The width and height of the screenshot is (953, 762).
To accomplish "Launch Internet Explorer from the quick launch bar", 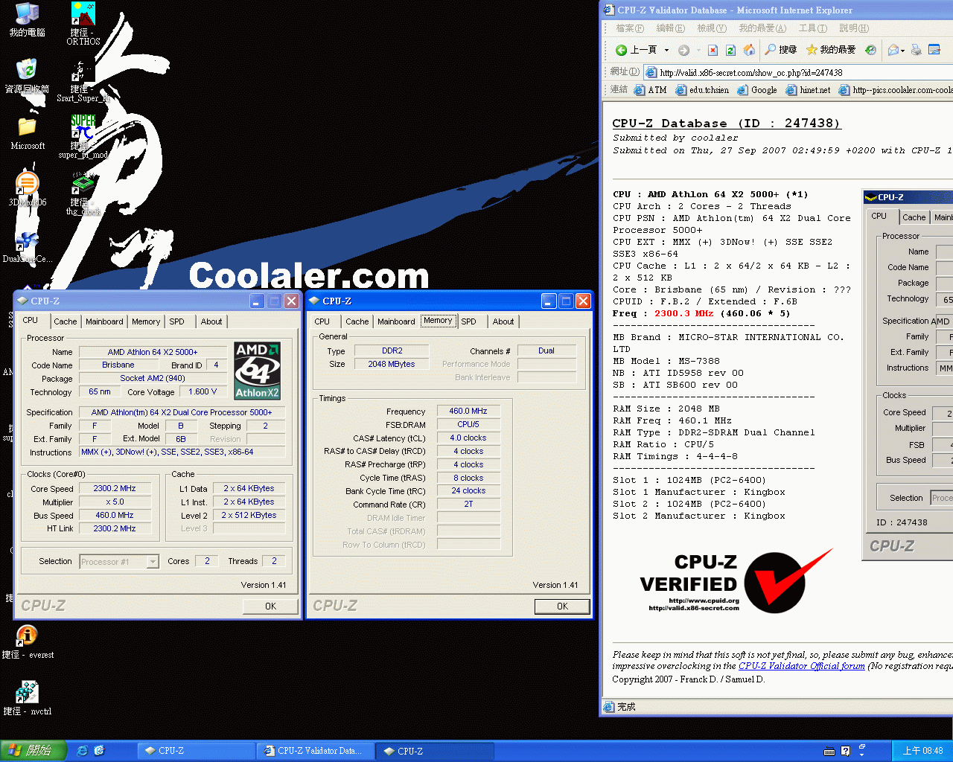I will [x=83, y=751].
